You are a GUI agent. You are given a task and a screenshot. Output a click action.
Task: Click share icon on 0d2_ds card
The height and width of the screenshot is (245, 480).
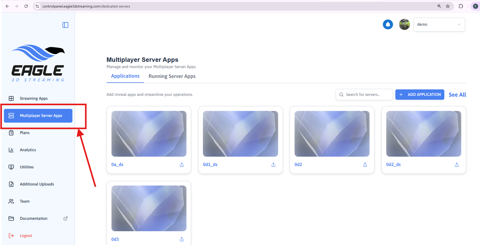point(457,165)
